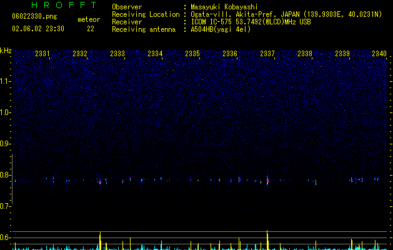The width and height of the screenshot is (393, 250).
Task: Click the Receiver field label
Action: point(127,22)
